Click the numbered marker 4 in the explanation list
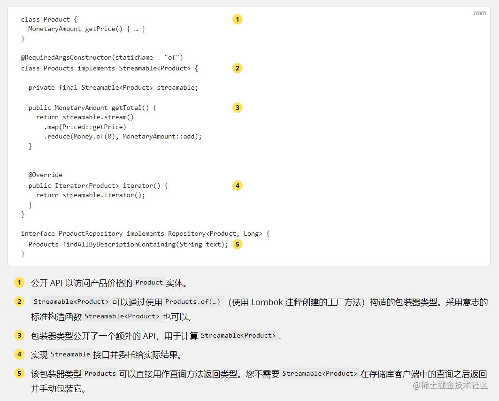499x401 pixels. click(x=19, y=354)
